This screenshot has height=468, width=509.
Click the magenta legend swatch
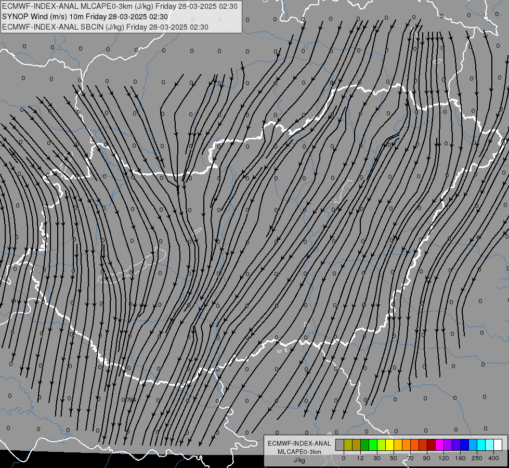point(439,445)
